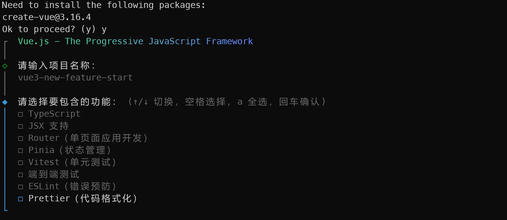Click the 空格选择 hint text
Viewport: 507px width, 220px height.
[205, 102]
